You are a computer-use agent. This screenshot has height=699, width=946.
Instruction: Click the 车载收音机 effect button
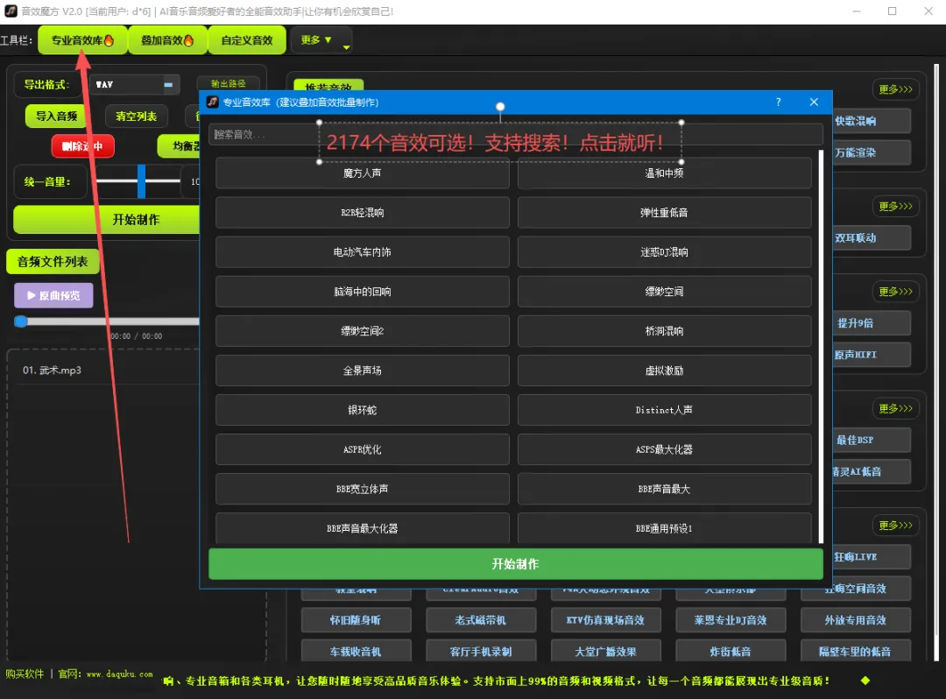[356, 652]
